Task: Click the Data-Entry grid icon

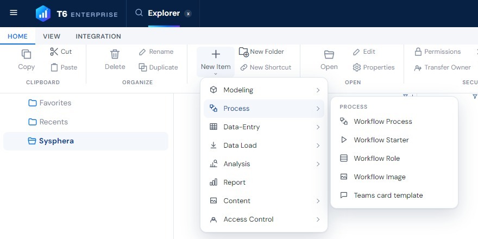Action: [213, 127]
